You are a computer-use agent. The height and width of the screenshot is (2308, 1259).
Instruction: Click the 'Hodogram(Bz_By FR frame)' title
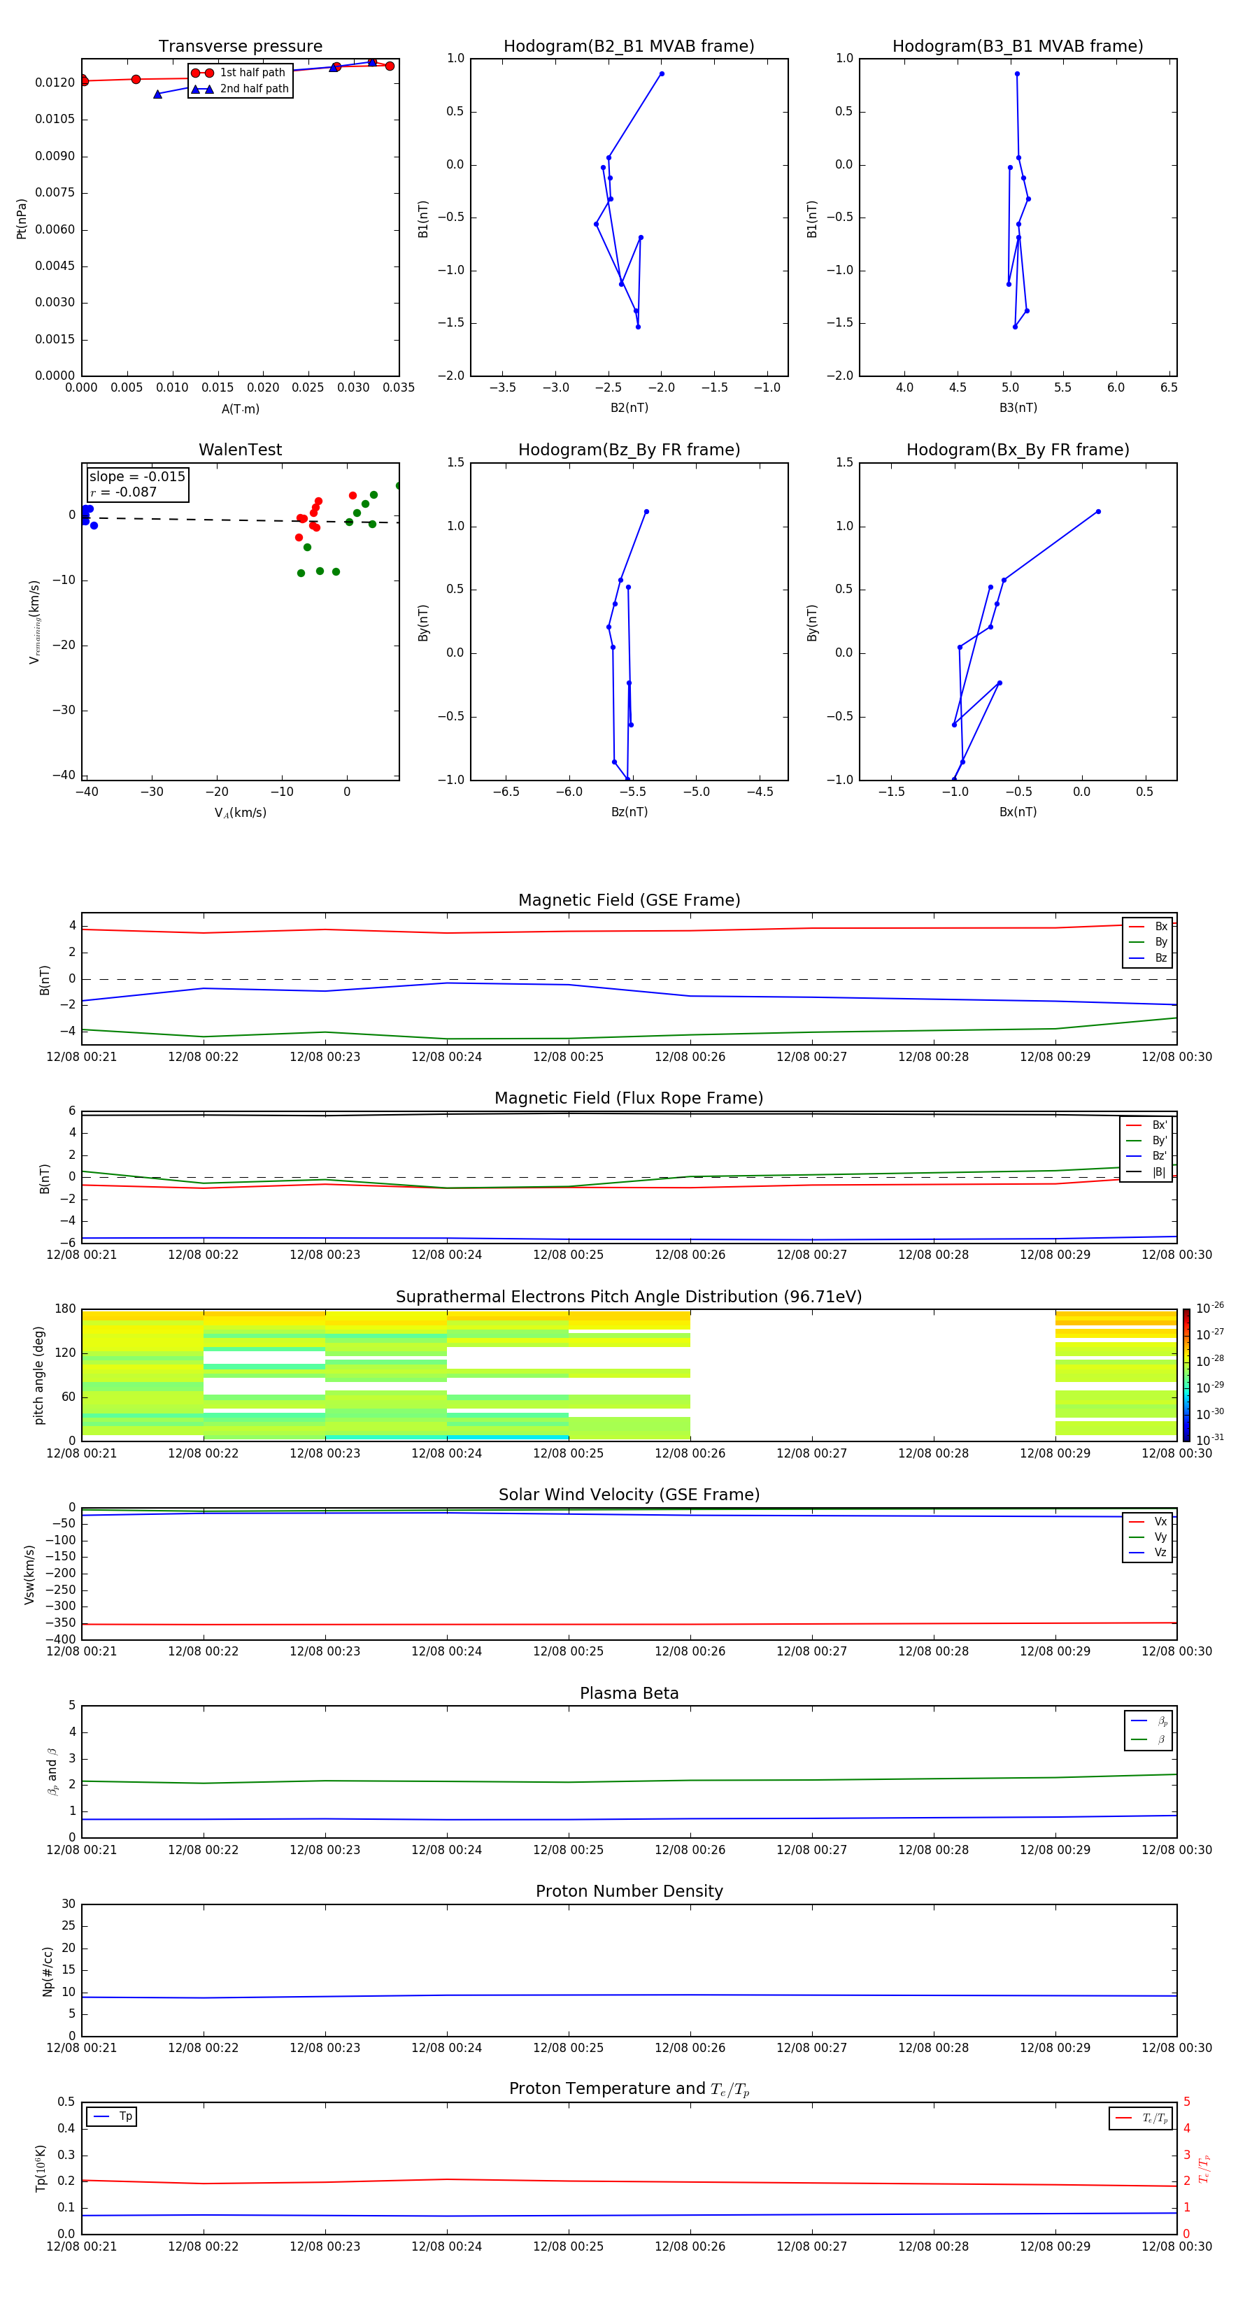629,450
